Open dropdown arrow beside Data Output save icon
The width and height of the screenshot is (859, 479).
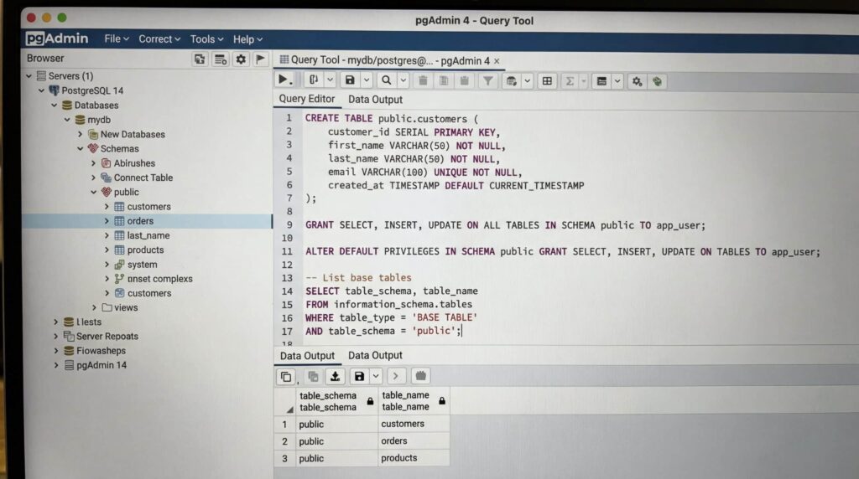tap(376, 376)
